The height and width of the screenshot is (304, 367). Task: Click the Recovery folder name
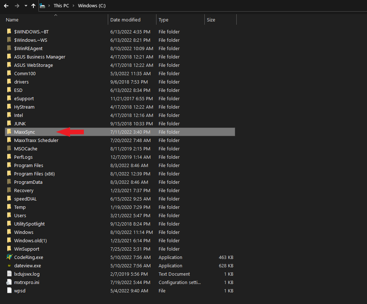24,190
